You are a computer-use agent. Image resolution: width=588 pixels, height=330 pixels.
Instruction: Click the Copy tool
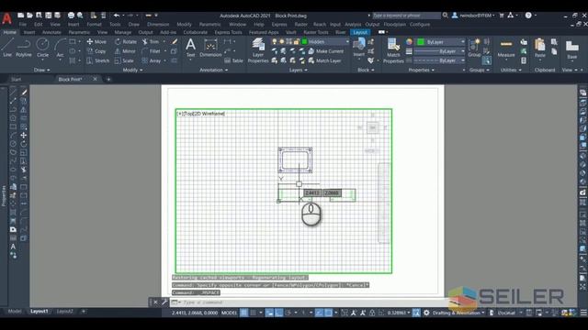(x=96, y=51)
